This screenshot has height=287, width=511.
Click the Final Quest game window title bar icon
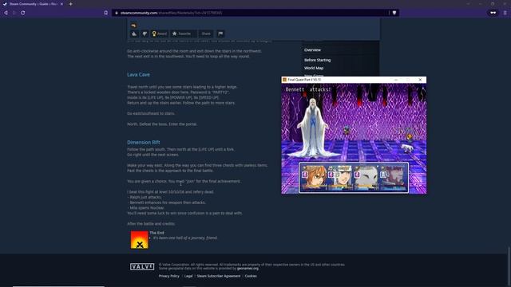click(284, 80)
